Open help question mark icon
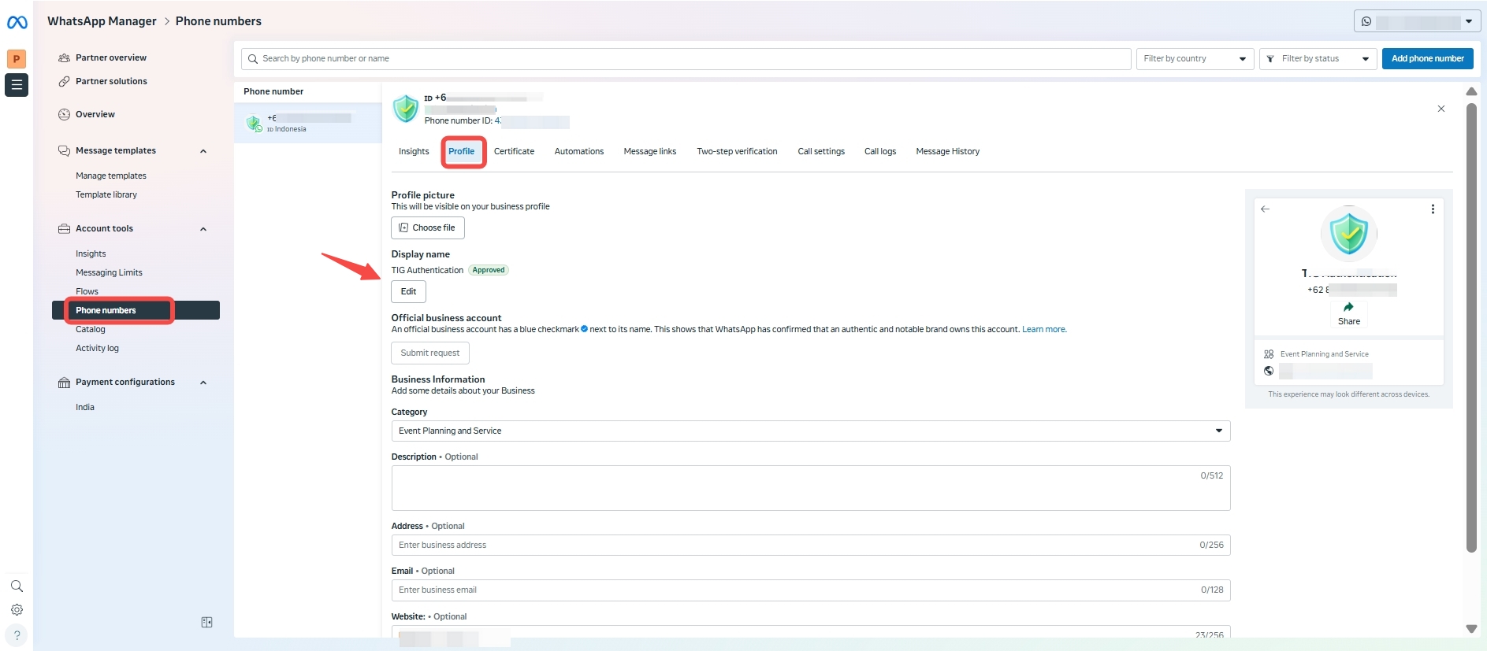Screen dimensions: 1487x651 point(17,635)
